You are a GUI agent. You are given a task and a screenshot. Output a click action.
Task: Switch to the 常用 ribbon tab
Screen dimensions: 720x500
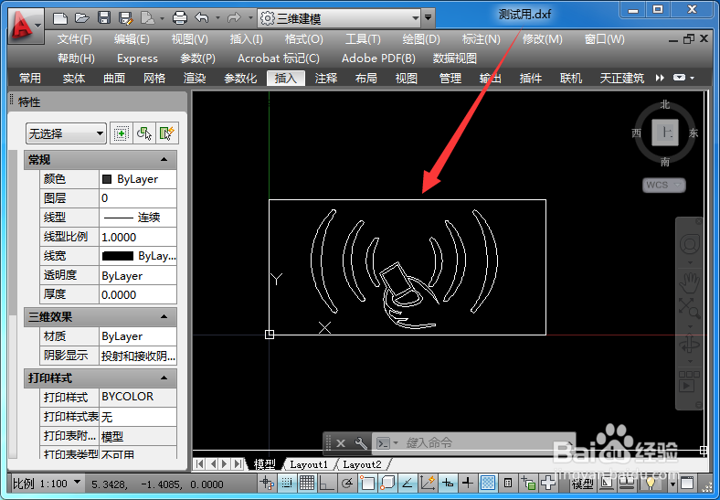30,78
